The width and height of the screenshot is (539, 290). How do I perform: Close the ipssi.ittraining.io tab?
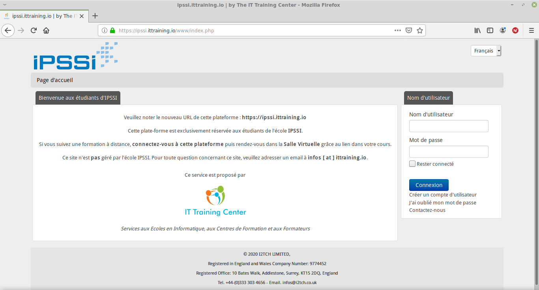tap(82, 16)
